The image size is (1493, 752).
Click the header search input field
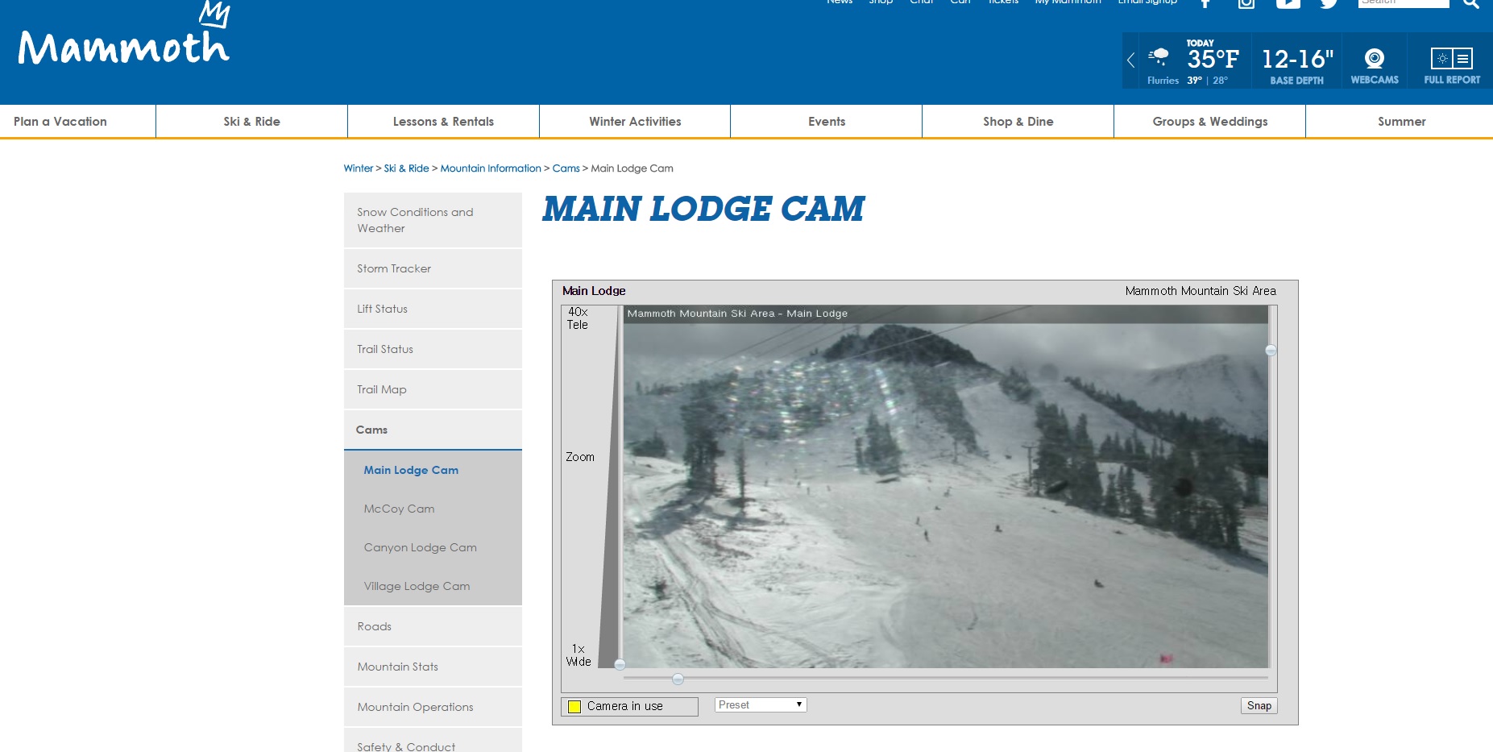click(x=1404, y=3)
